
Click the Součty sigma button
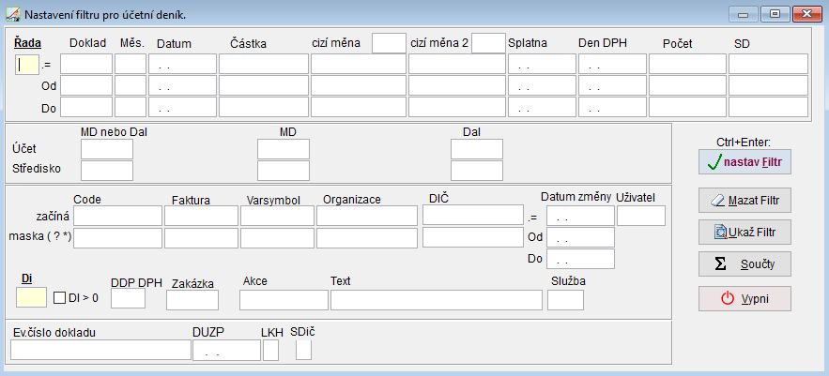pyautogui.click(x=745, y=263)
